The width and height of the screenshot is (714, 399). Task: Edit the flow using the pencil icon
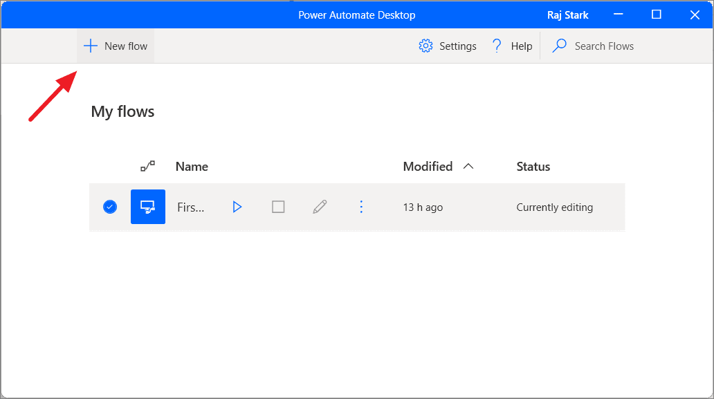click(x=320, y=207)
